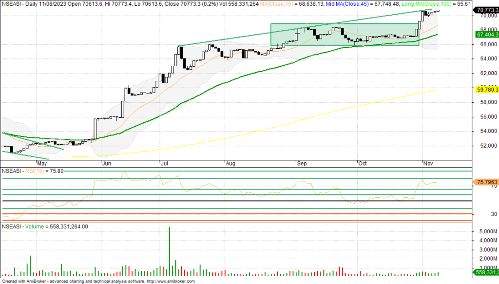The width and height of the screenshot is (499, 284).
Task: Click the Jun label on the time axis
Action: 104,164
